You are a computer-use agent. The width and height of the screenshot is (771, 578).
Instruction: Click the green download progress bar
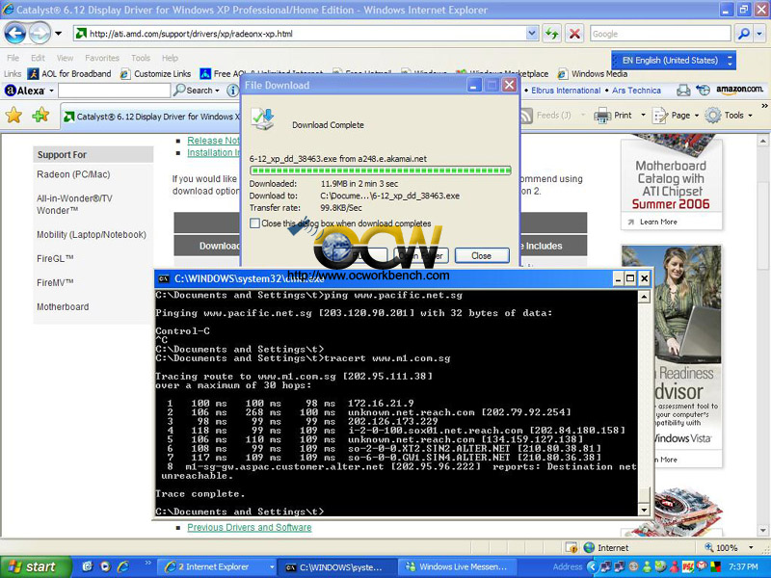pyautogui.click(x=380, y=171)
